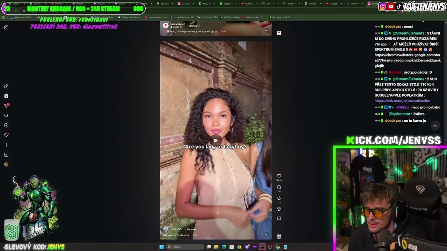Viewport: 447px width, 251px height.
Task: Open YouTube icon in stream overlay
Action: (391, 6)
